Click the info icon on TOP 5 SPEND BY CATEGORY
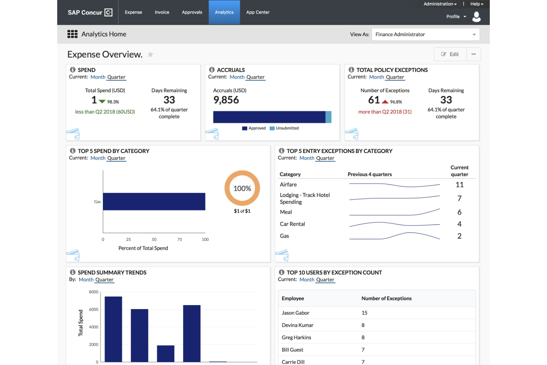The image size is (547, 365). pos(72,151)
